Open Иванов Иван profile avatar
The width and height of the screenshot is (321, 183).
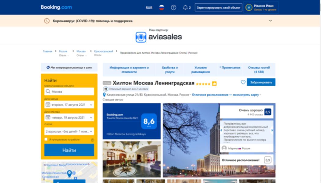(x=249, y=8)
